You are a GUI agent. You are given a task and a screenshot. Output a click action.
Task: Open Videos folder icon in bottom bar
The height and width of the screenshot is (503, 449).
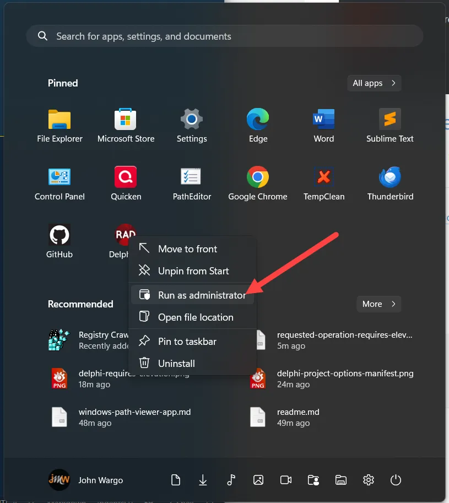click(x=286, y=480)
